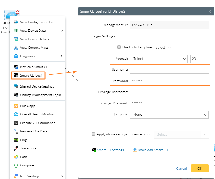Click the Run Qapp icon
215x179 pixels.
click(x=16, y=106)
